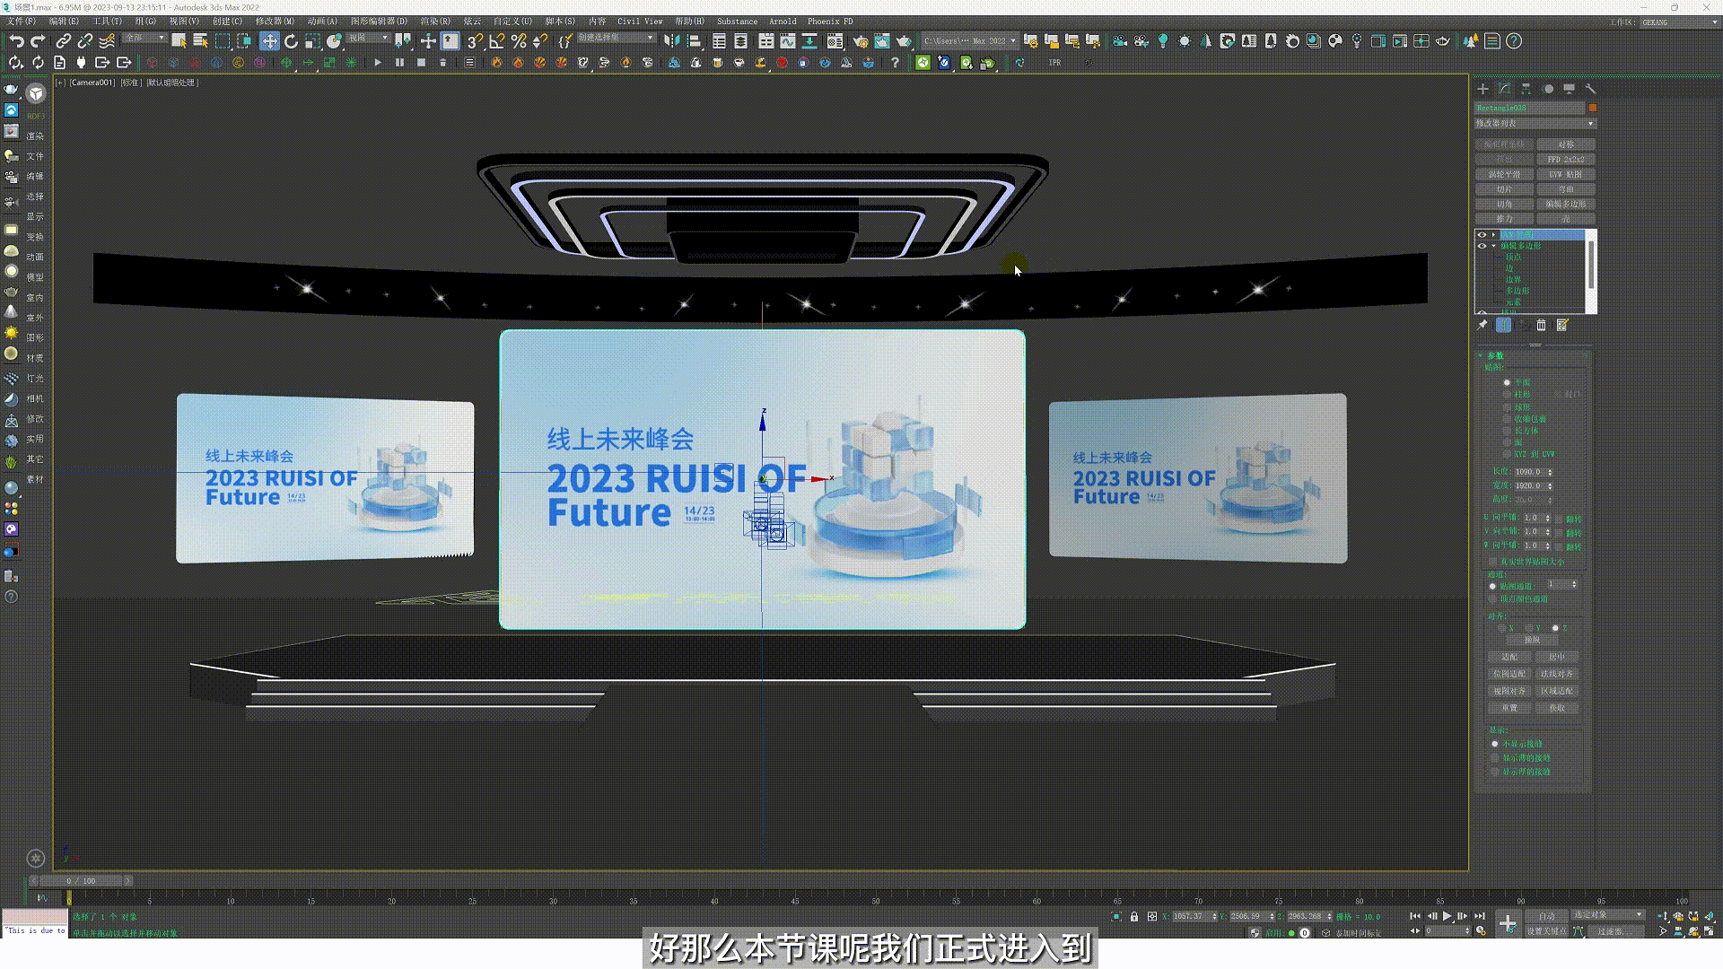The height and width of the screenshot is (969, 1723).
Task: Enable 真实世界贴图大小 checkbox
Action: pos(1493,562)
